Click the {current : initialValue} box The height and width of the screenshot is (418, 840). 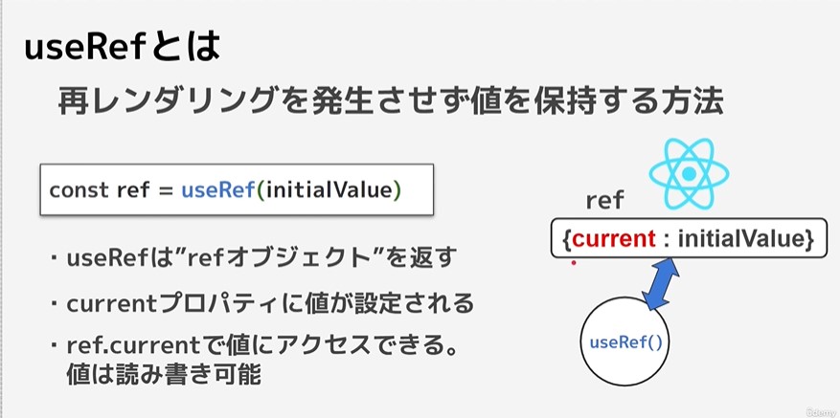pyautogui.click(x=688, y=237)
